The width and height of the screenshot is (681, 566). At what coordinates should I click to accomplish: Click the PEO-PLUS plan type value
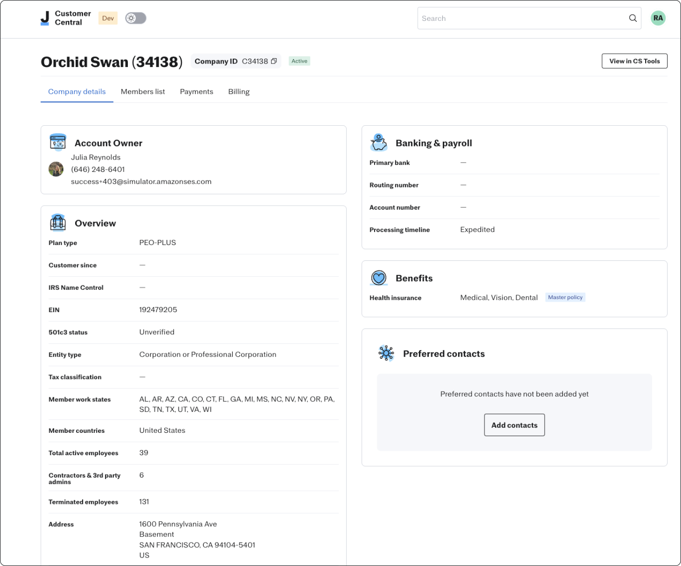coord(158,243)
